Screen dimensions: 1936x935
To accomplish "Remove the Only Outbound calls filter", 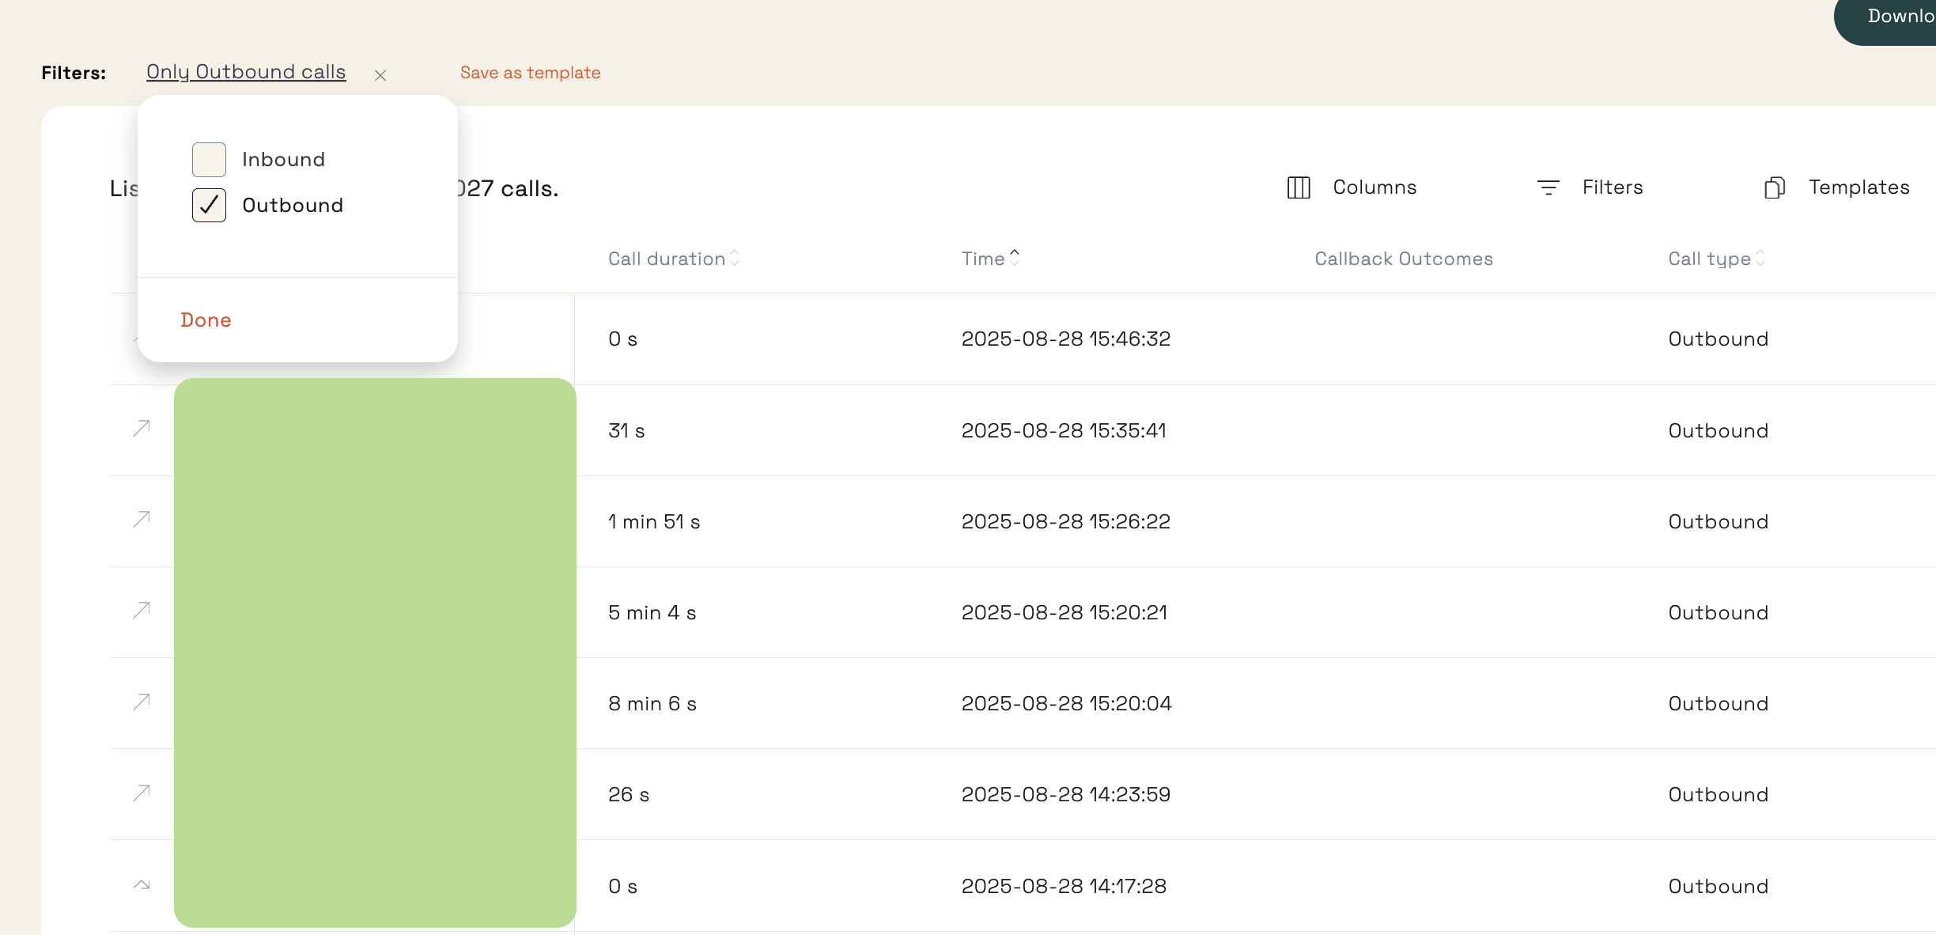I will 380,75.
